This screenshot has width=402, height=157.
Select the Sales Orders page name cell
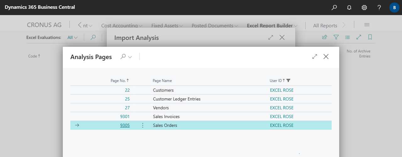tap(165, 125)
